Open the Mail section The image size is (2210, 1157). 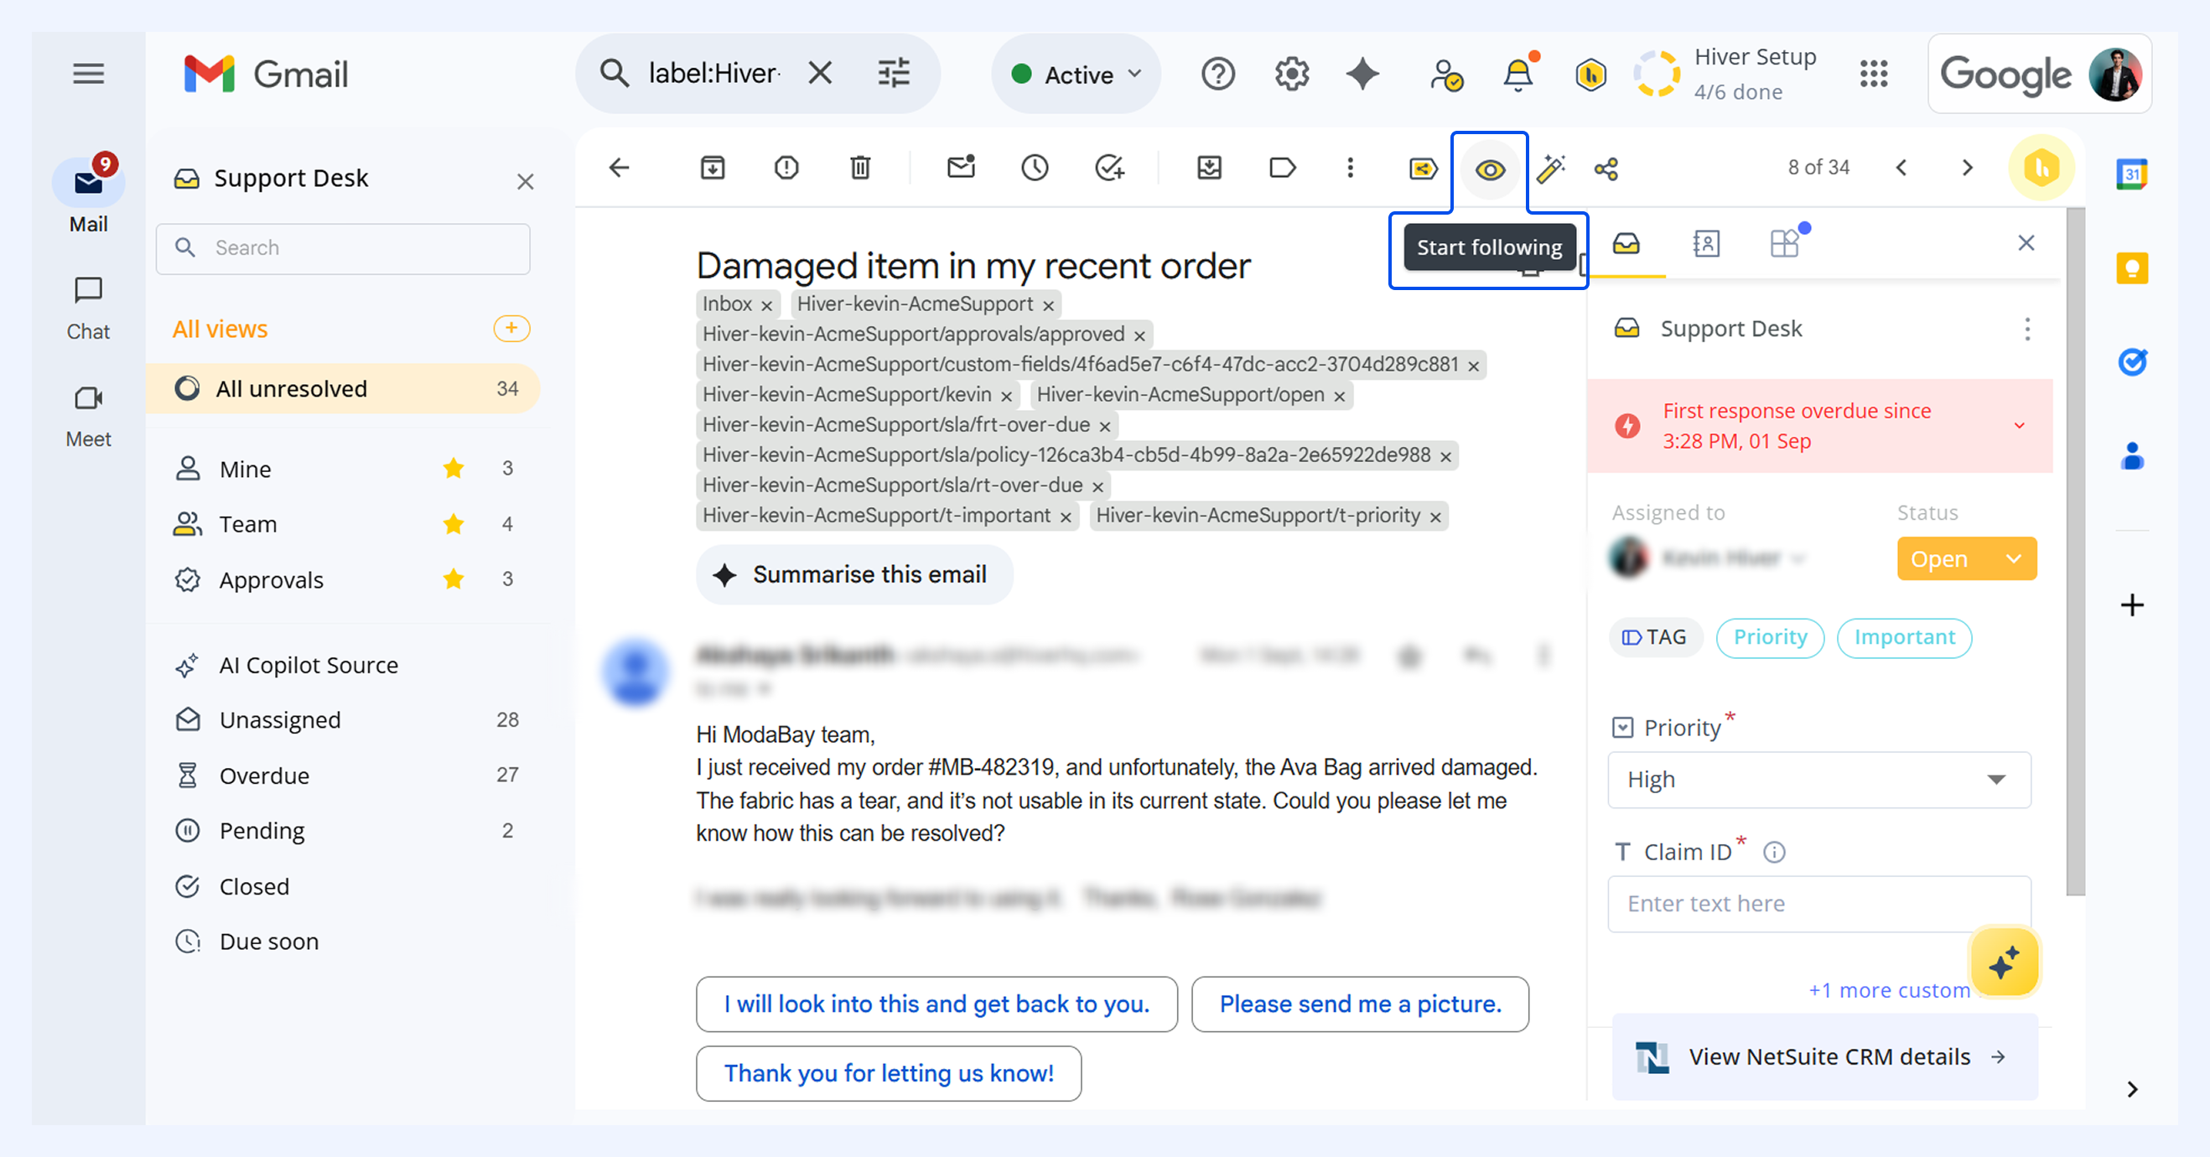88,196
